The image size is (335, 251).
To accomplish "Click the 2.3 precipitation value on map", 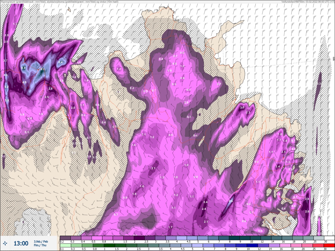I will tap(248, 112).
